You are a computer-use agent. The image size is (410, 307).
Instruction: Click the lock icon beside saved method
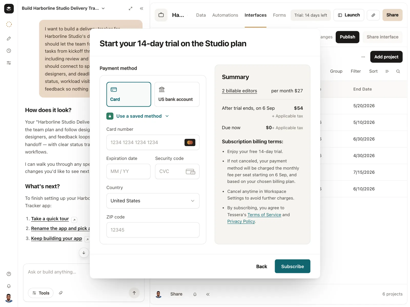click(110, 116)
